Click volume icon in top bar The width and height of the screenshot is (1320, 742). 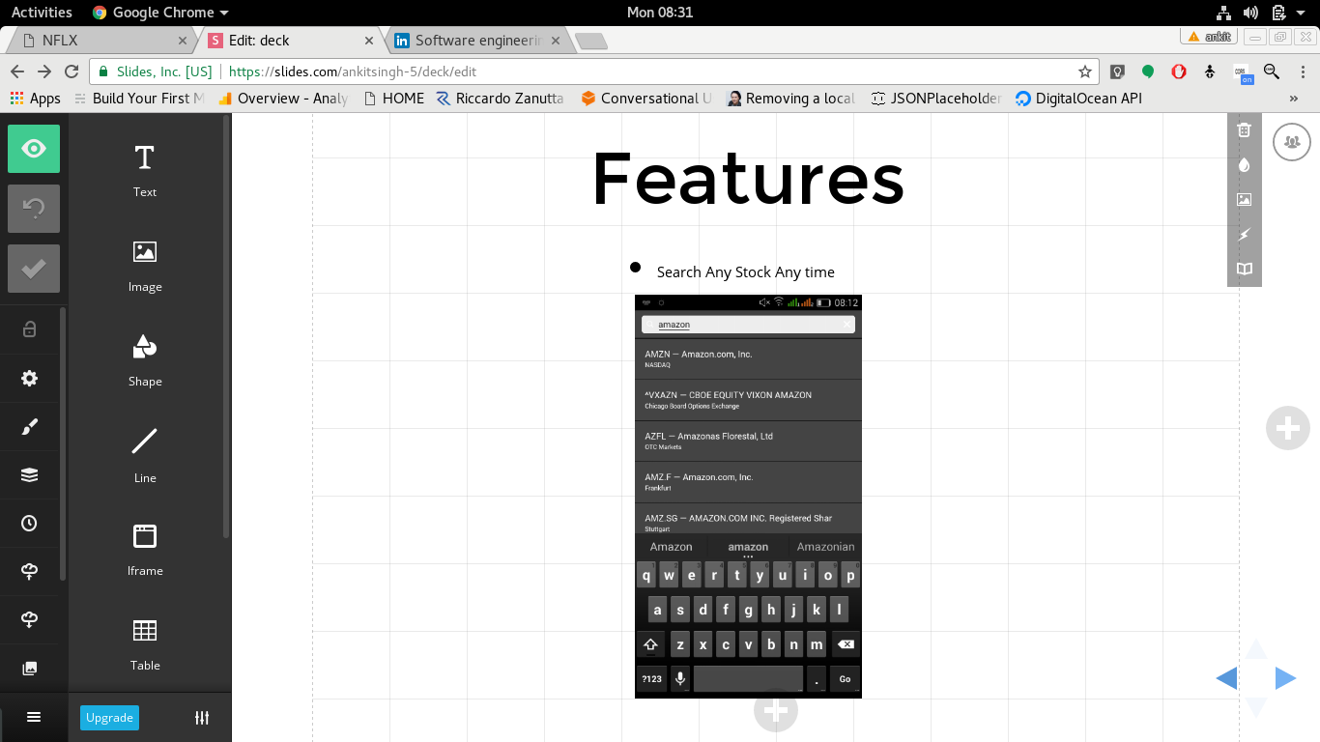coord(1250,13)
